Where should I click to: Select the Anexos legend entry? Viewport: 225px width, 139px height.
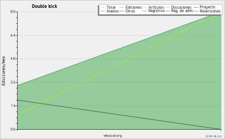(x=109, y=11)
